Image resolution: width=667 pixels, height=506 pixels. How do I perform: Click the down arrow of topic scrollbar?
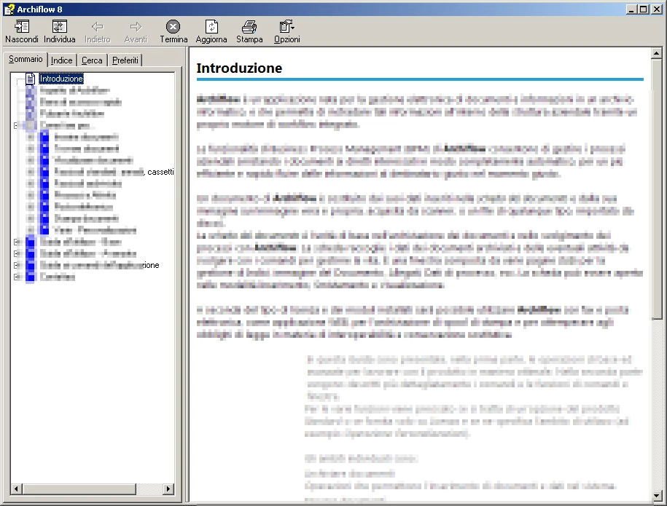(656, 495)
